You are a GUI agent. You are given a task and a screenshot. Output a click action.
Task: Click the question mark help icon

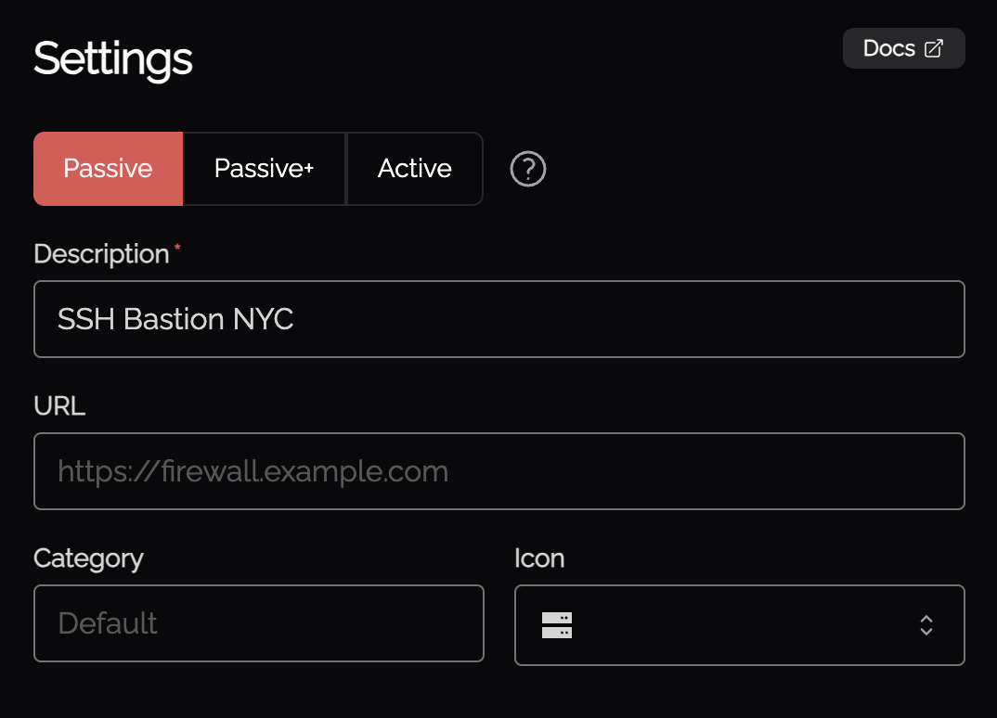click(528, 169)
